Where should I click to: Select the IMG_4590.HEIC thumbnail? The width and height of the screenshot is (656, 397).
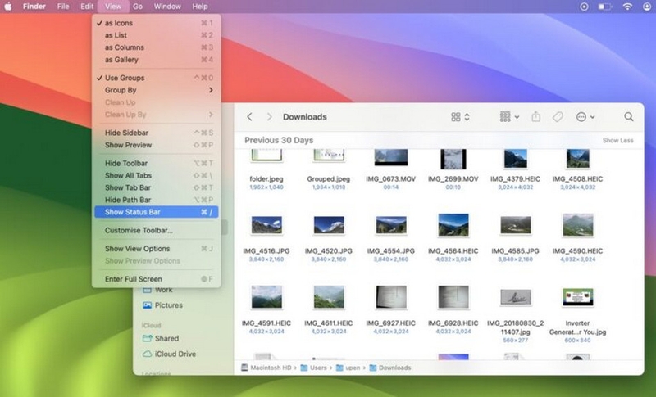point(578,225)
